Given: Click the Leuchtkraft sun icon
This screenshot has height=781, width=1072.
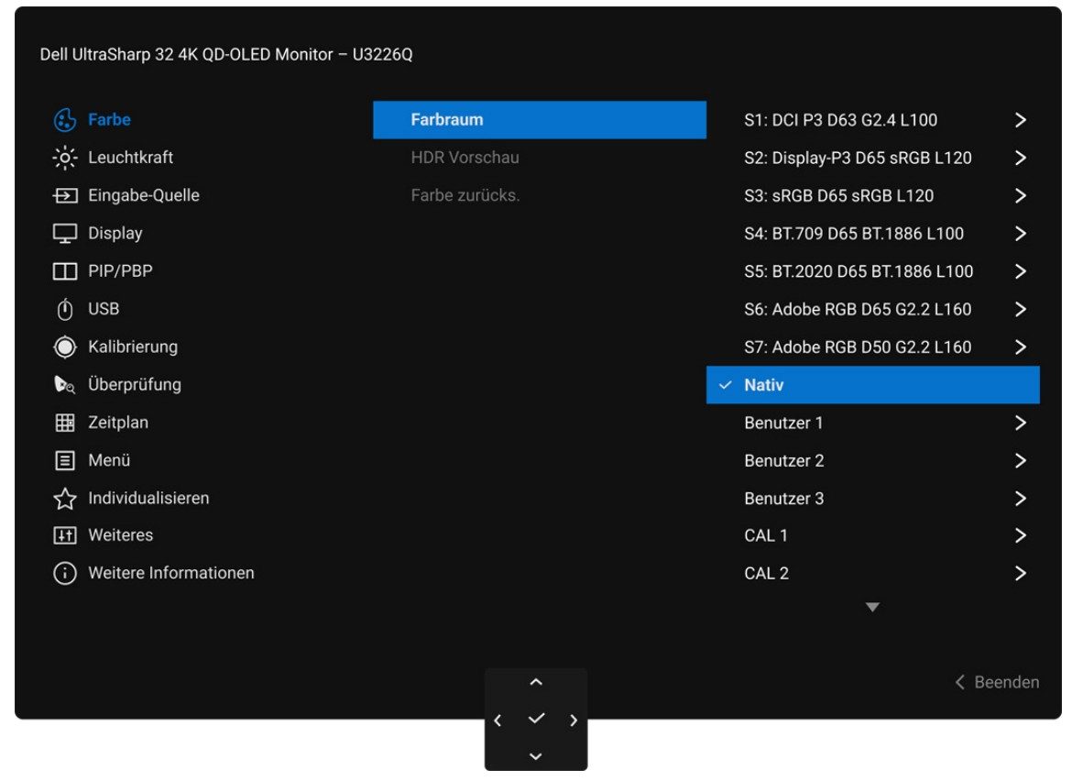Looking at the screenshot, I should 65,158.
